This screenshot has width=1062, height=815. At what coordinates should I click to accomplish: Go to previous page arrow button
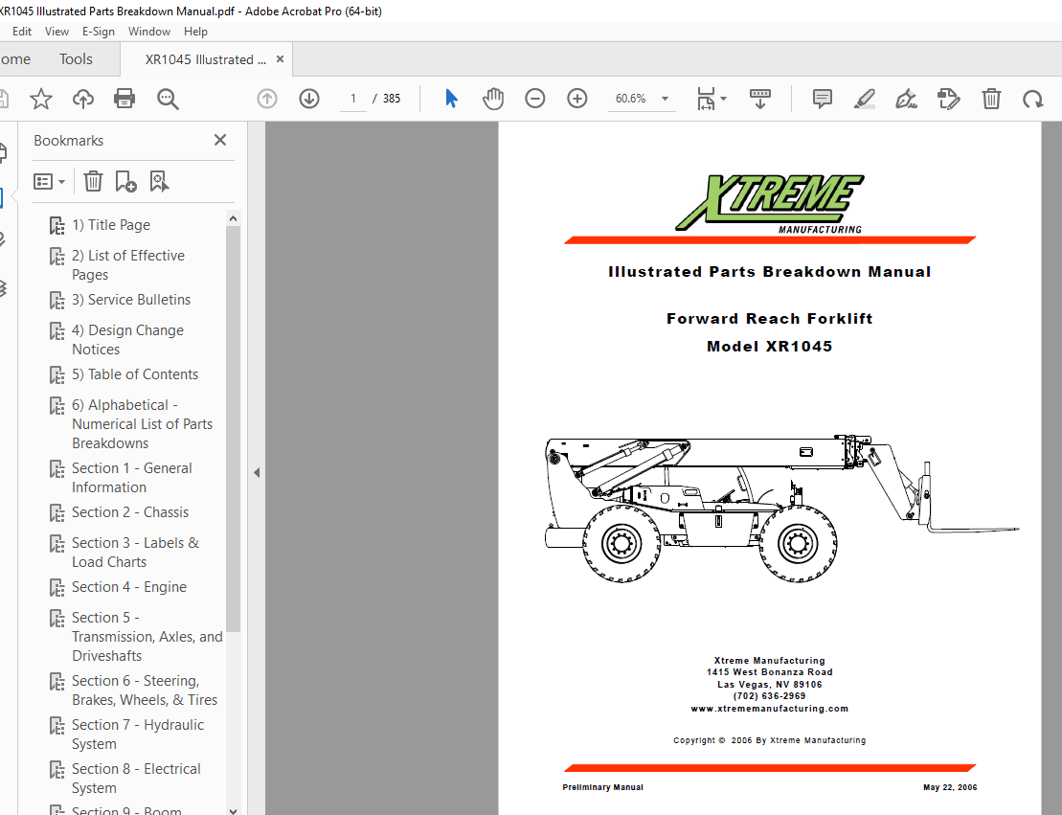pos(267,99)
